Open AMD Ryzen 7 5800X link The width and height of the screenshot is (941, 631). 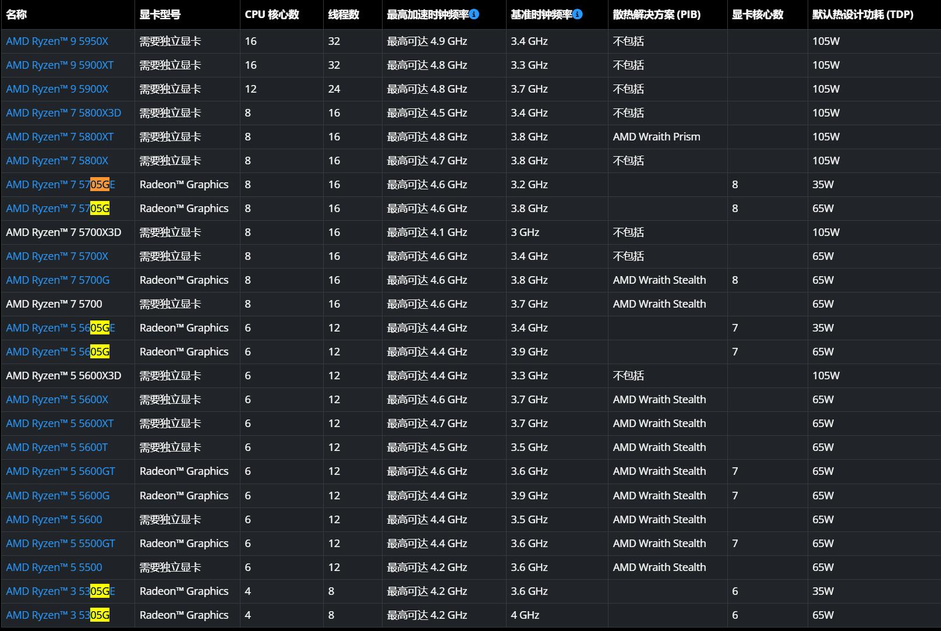(57, 161)
